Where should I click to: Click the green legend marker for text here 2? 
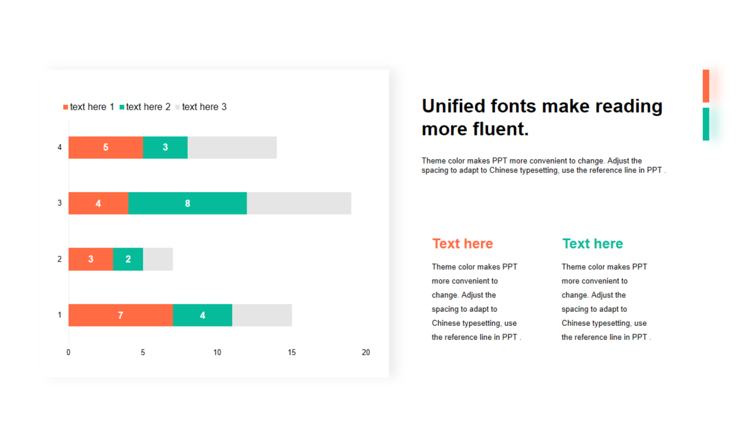pyautogui.click(x=122, y=107)
